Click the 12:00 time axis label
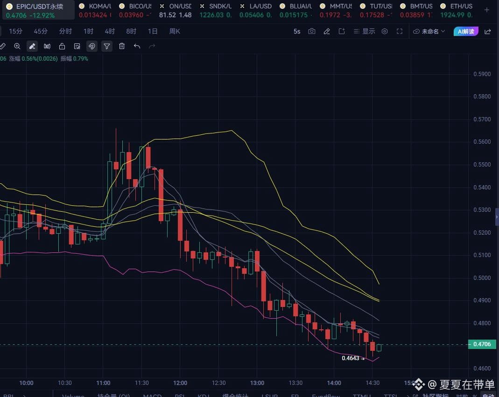The width and height of the screenshot is (499, 397). pos(180,383)
